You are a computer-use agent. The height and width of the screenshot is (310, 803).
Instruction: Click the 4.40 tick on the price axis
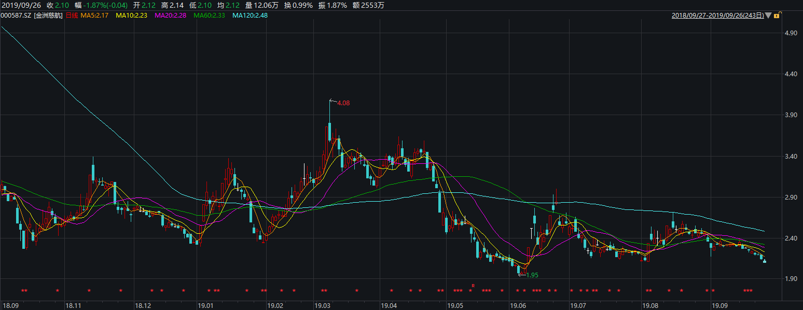pyautogui.click(x=791, y=74)
